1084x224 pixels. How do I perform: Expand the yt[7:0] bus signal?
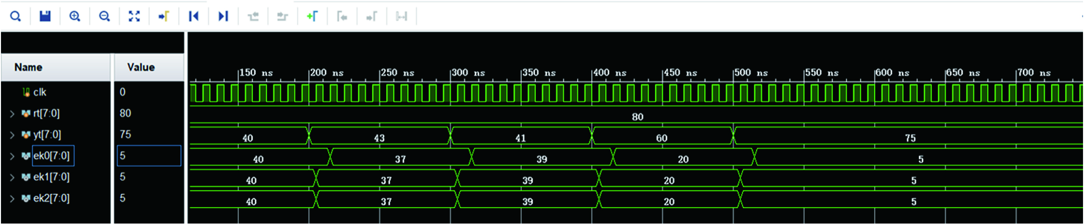pos(12,135)
